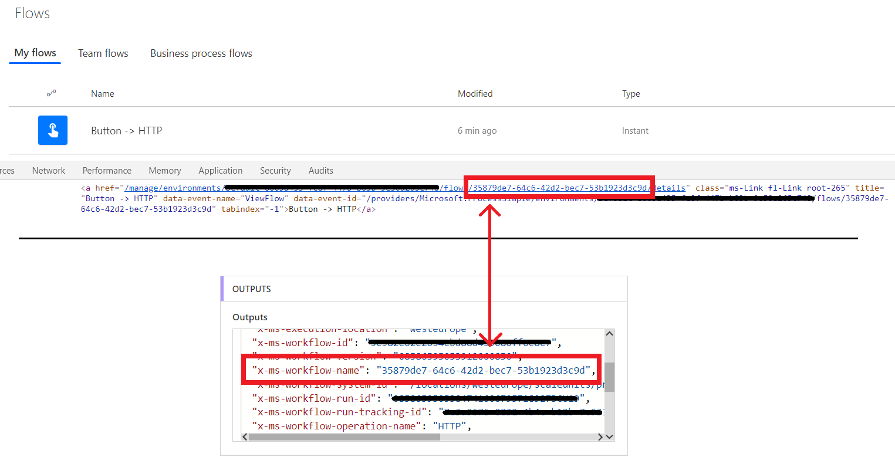Open the Memory DevTools tab

(164, 170)
